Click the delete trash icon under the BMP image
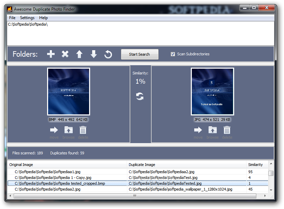The image size is (284, 209). click(83, 130)
